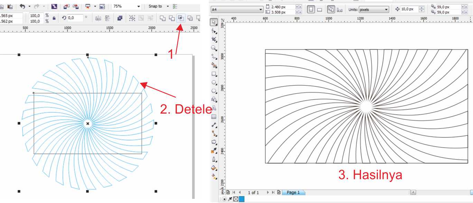Select the Crop tool in toolbox
This screenshot has width=473, height=203.
pyautogui.click(x=214, y=40)
